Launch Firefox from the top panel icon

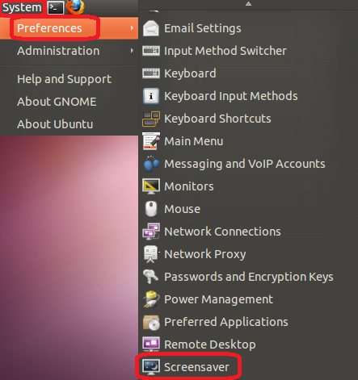[x=75, y=6]
